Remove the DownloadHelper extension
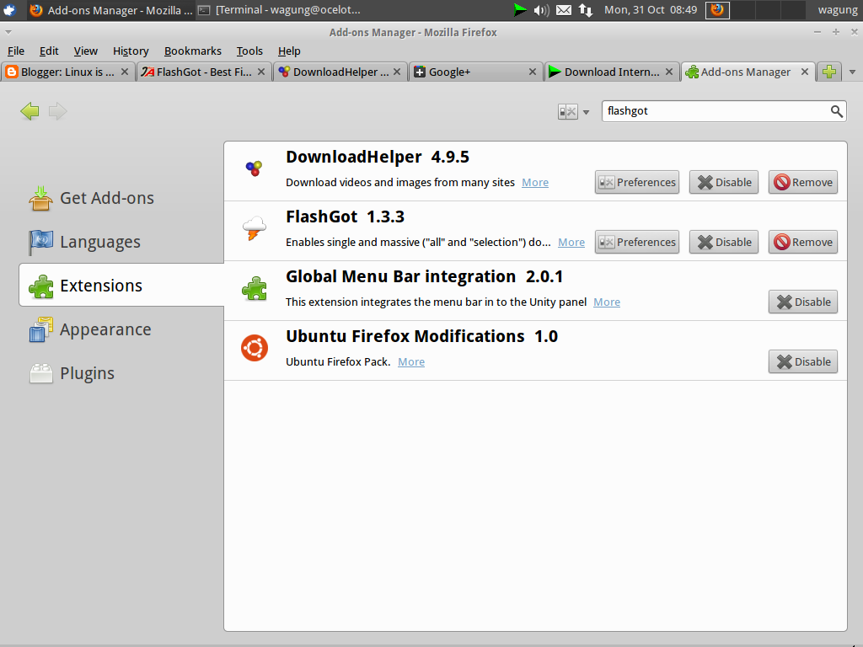Viewport: 863px width, 647px height. [x=802, y=182]
